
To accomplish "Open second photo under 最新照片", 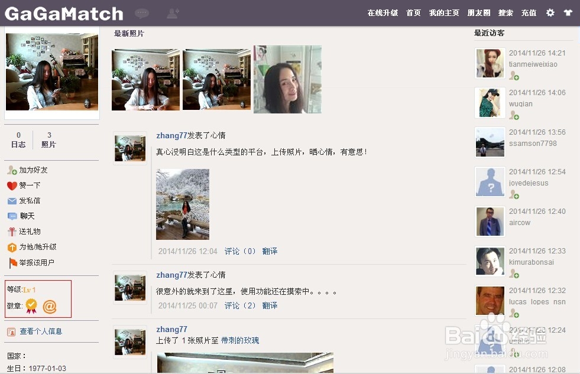I will 217,80.
